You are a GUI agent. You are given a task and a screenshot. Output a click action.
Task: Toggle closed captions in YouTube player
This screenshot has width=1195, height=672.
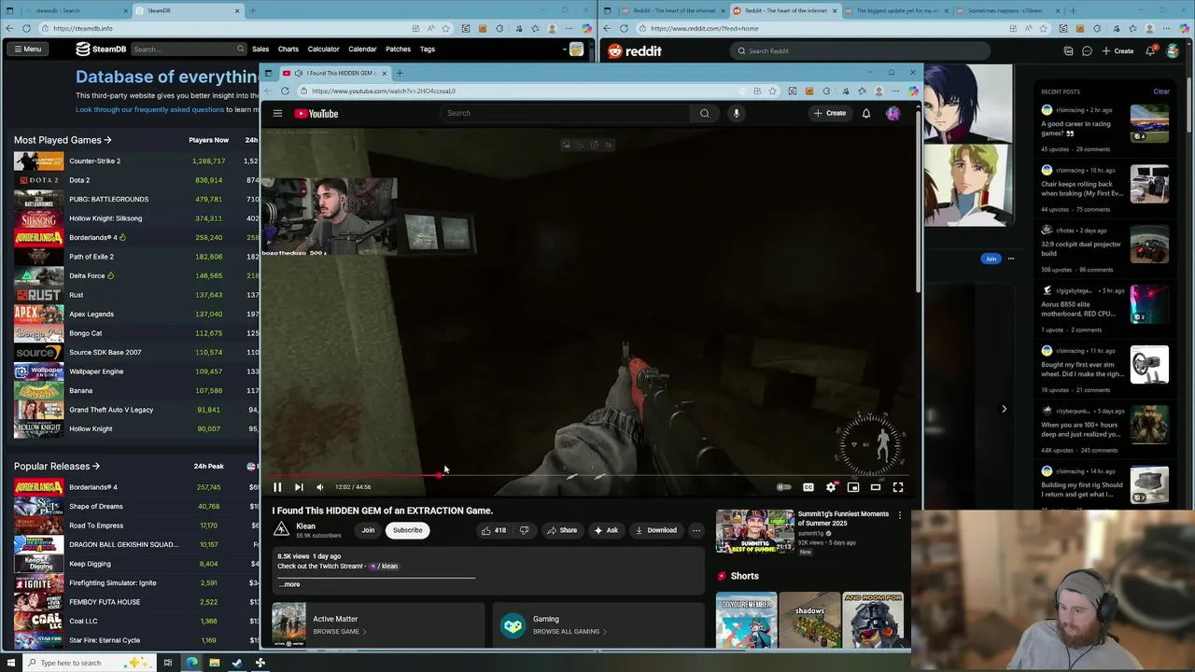click(x=808, y=487)
